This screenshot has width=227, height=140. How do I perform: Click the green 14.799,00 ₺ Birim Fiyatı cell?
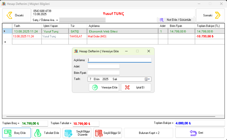[181, 31]
